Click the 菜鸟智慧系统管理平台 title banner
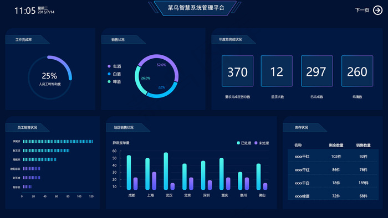The width and height of the screenshot is (388, 218). (196, 8)
